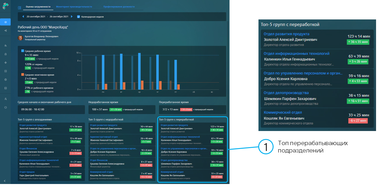Click the app logo in top-left corner
The image size is (379, 189).
point(5,6)
